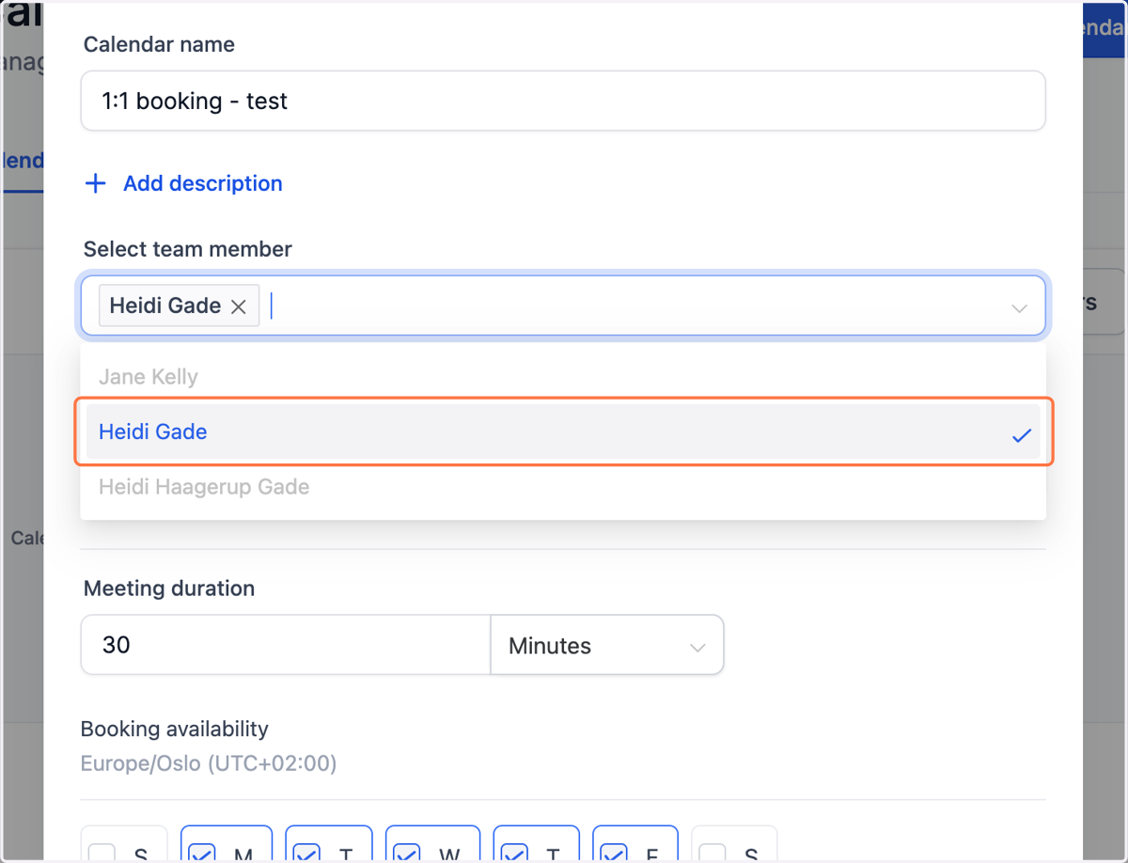Viewport: 1128px width, 863px height.
Task: Open the Minutes unit dropdown
Action: [607, 646]
